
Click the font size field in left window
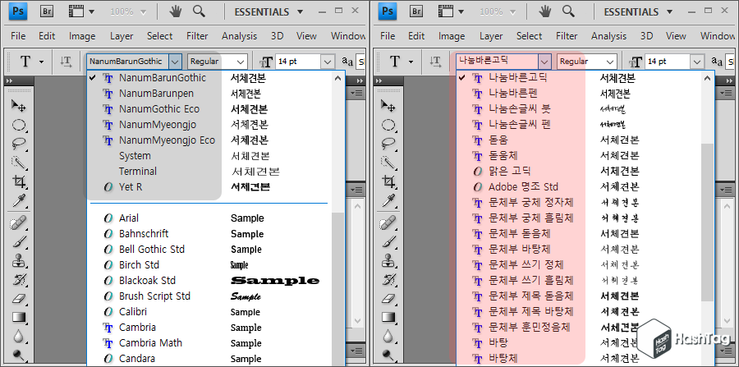(298, 62)
